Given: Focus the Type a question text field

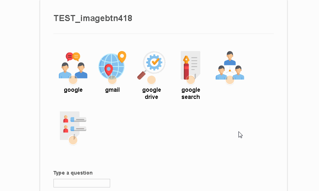Looking at the screenshot, I should 82,183.
